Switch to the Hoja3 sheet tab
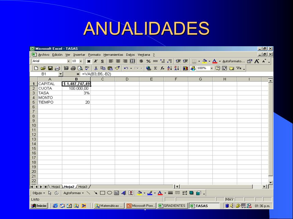 [83, 186]
